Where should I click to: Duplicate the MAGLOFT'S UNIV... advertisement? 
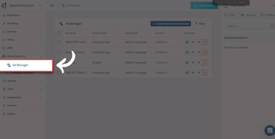click(x=187, y=42)
